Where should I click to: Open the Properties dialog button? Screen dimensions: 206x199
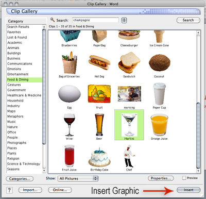coord(161,178)
